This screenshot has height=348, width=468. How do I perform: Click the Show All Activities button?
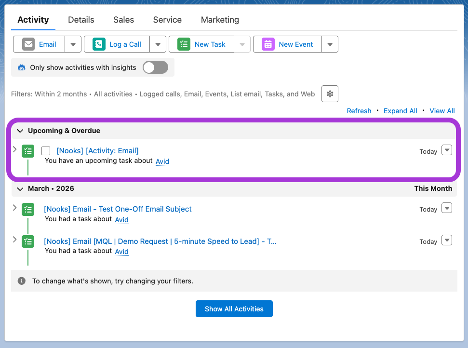(234, 308)
